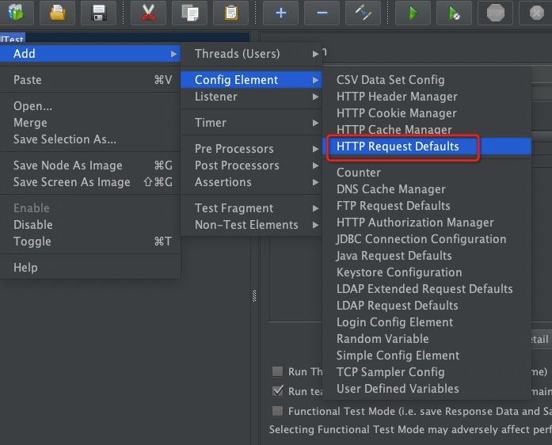Screen dimensions: 552x445
Task: Click the Cut scissors icon
Action: click(x=148, y=13)
